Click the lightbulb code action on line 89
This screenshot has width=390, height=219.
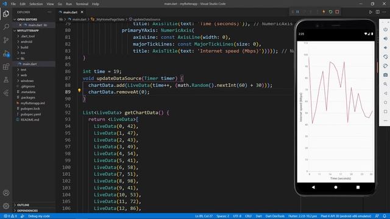79,91
